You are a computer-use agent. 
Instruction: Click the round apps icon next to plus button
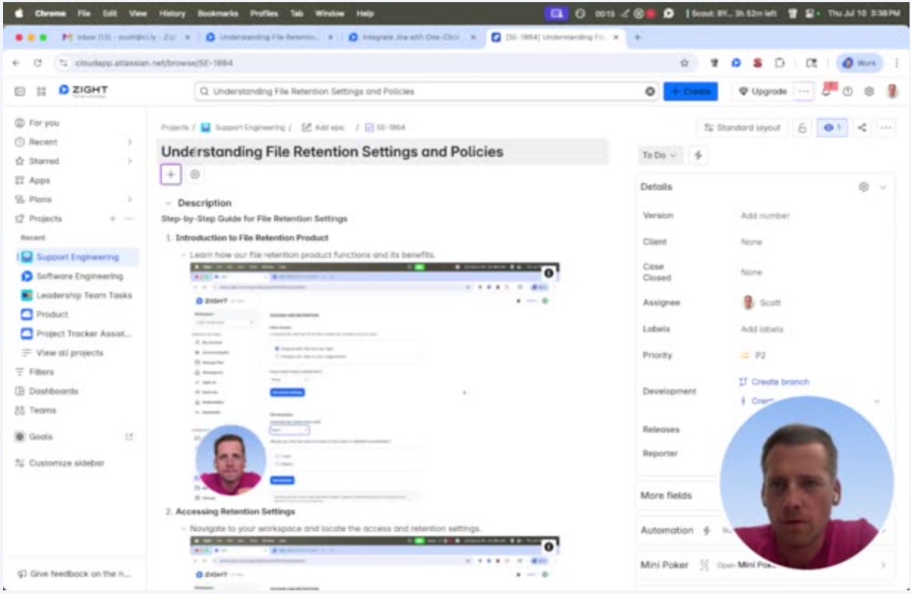click(194, 174)
